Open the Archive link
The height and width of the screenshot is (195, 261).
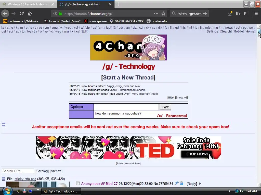click(56, 171)
